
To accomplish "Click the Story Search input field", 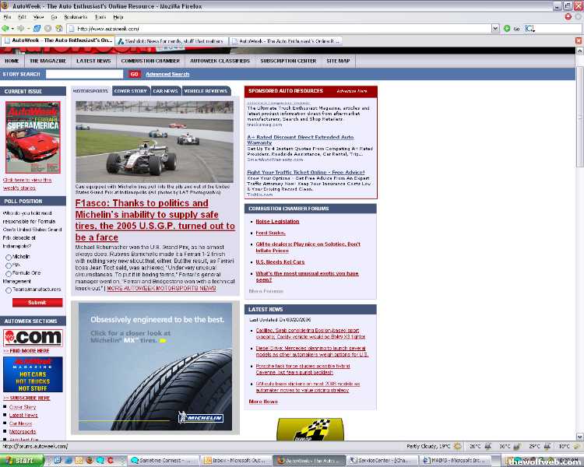I will point(84,74).
